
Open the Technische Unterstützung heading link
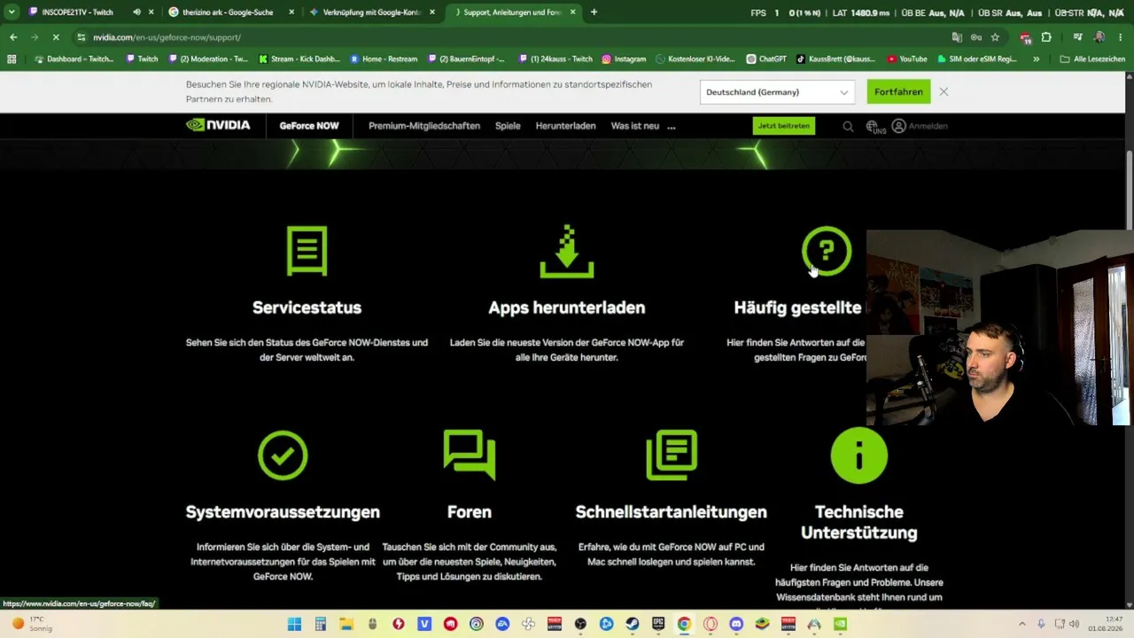coord(858,522)
